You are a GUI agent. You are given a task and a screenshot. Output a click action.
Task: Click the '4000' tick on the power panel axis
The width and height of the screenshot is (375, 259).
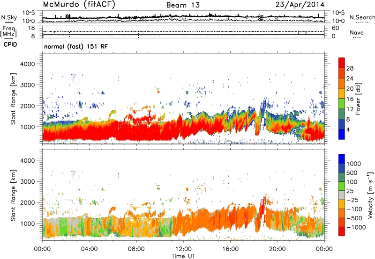point(27,64)
